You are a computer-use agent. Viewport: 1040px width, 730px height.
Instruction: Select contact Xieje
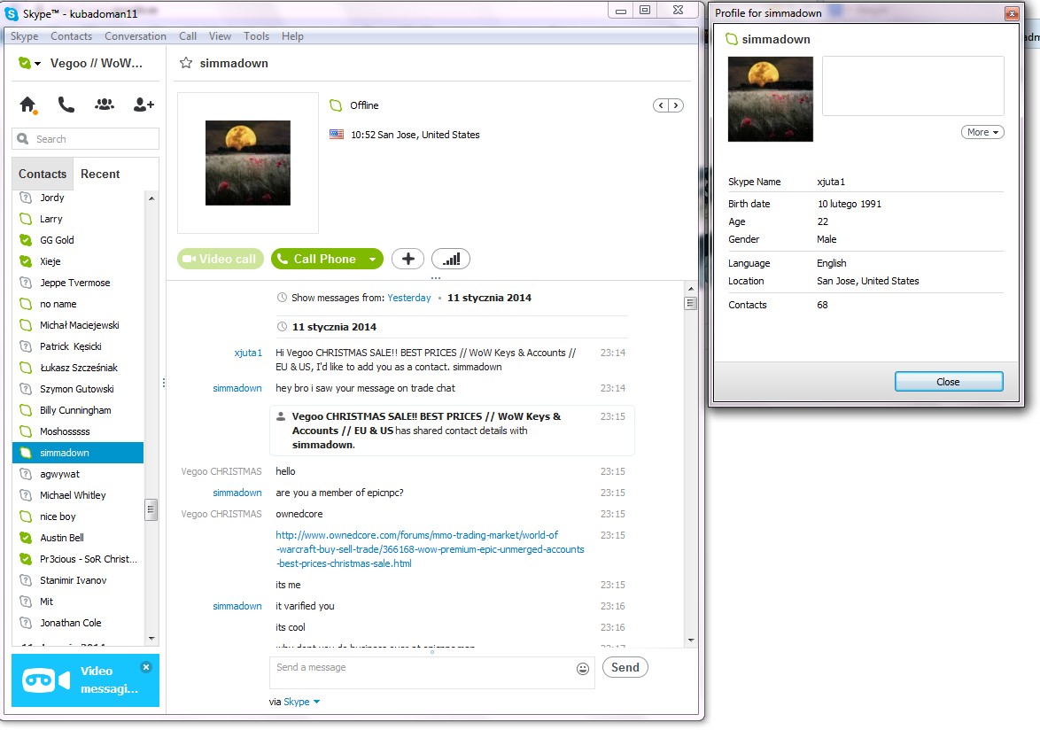78,261
